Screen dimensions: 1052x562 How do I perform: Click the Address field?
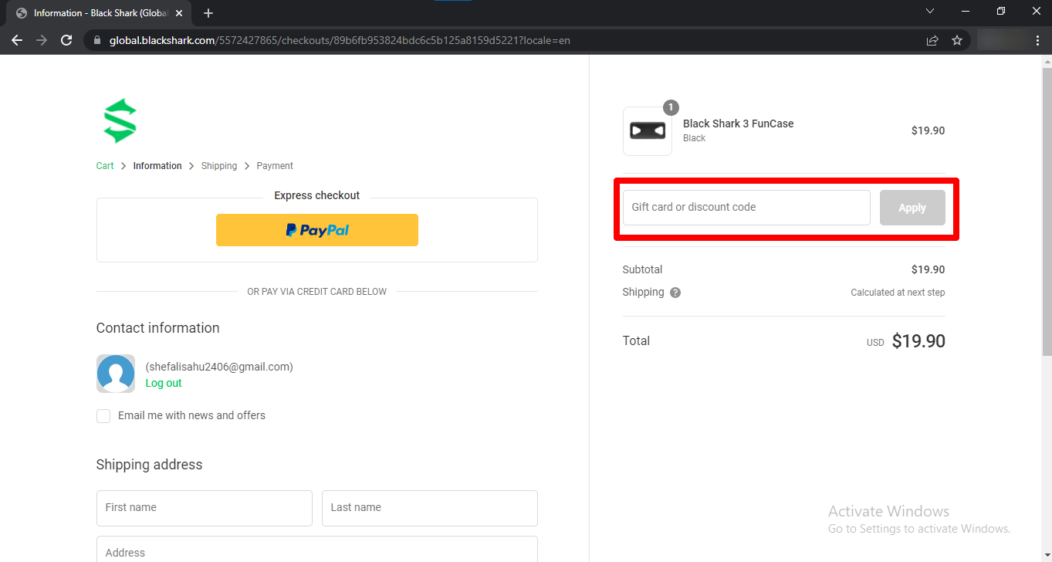(317, 549)
